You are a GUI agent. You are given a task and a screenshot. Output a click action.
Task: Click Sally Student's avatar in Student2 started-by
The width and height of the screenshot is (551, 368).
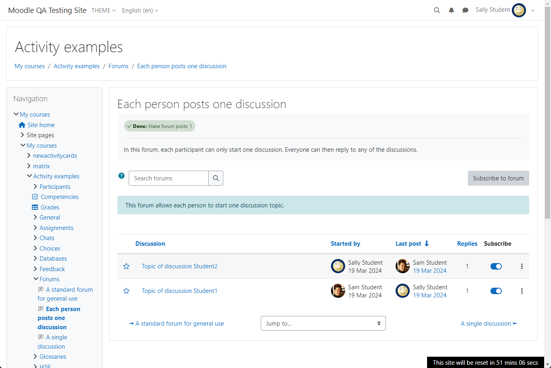coord(338,266)
